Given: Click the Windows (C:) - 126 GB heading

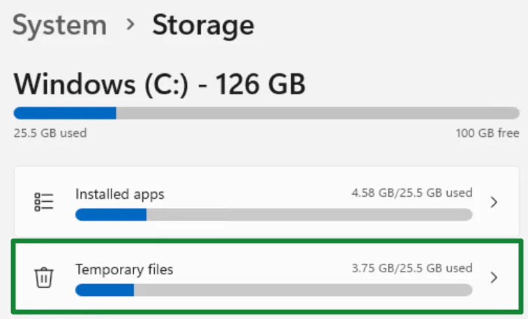Looking at the screenshot, I should 159,85.
